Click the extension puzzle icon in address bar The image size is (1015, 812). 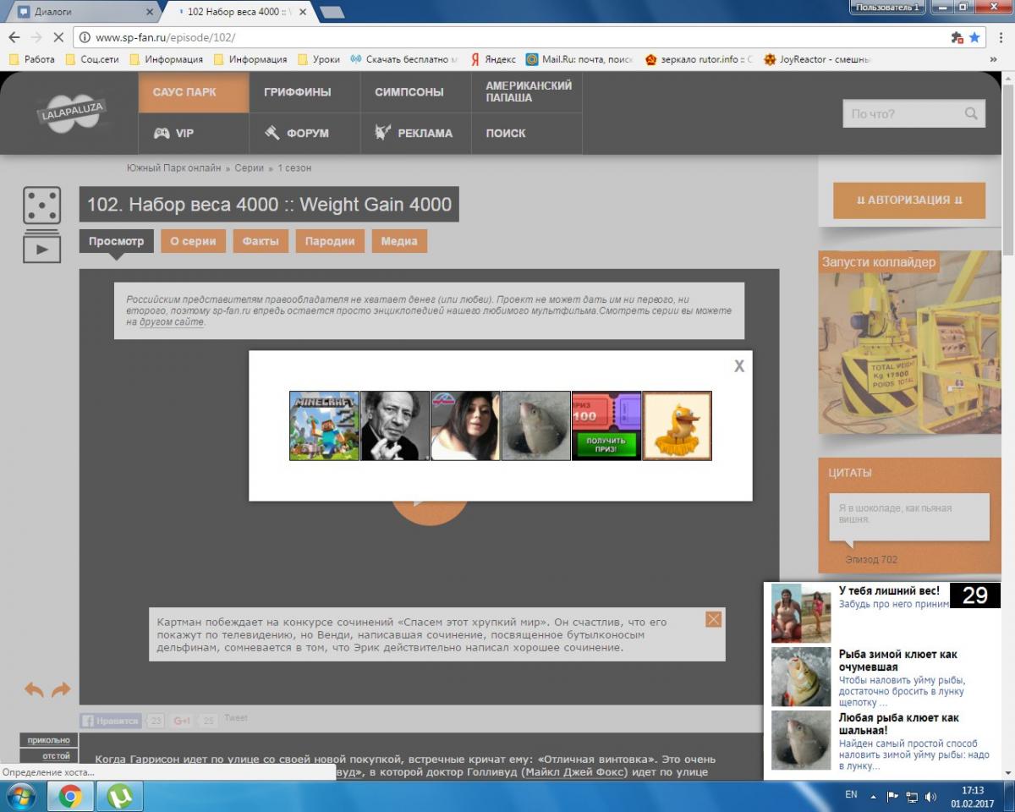pos(957,38)
